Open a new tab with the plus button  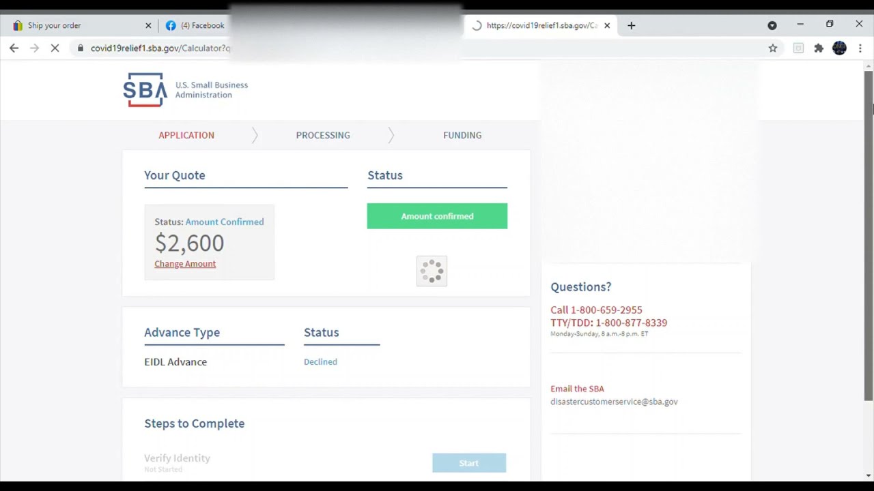click(x=631, y=25)
